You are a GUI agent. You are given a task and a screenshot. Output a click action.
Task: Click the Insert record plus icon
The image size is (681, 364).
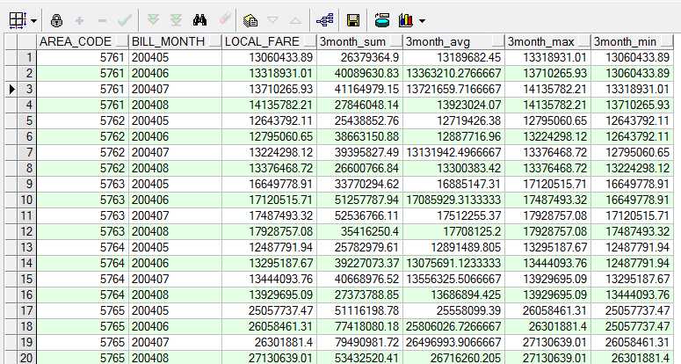[x=79, y=20]
